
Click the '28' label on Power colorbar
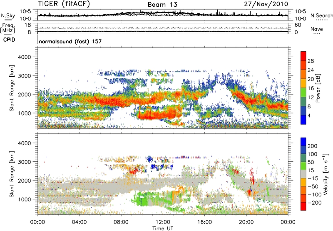(311, 61)
